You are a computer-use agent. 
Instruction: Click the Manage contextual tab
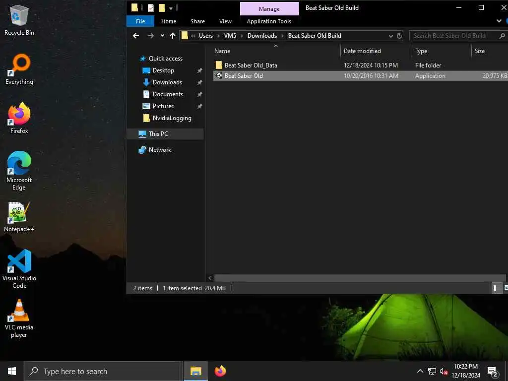pyautogui.click(x=269, y=9)
